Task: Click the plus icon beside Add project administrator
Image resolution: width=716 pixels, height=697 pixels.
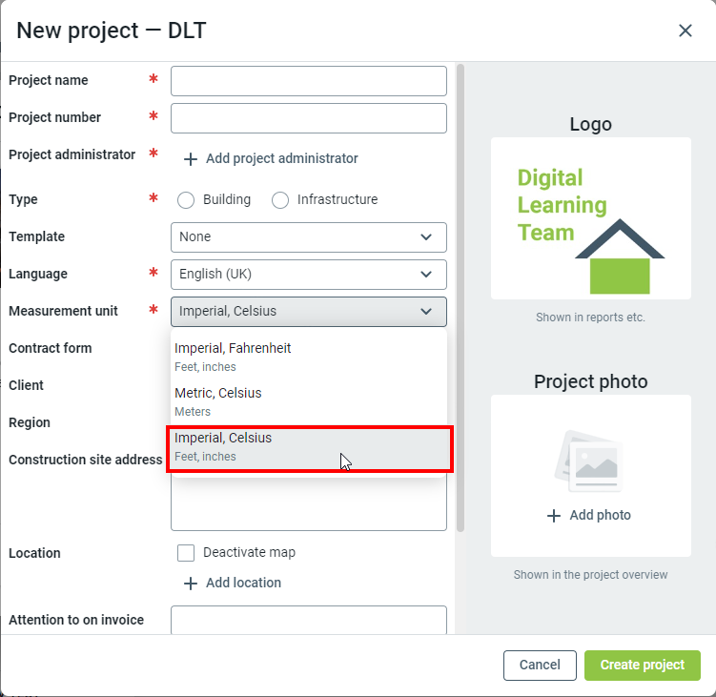Action: click(191, 159)
